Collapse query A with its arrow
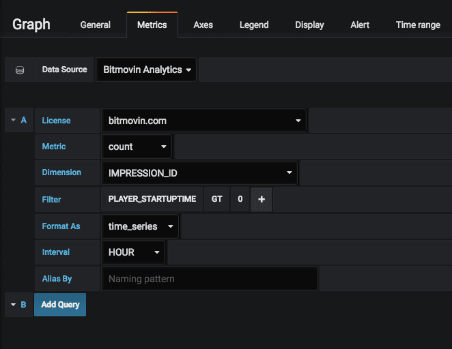452x349 pixels. tap(13, 120)
